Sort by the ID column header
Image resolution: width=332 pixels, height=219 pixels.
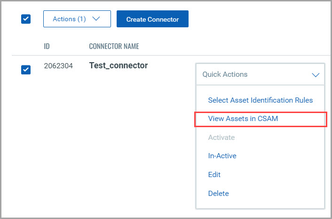(47, 46)
